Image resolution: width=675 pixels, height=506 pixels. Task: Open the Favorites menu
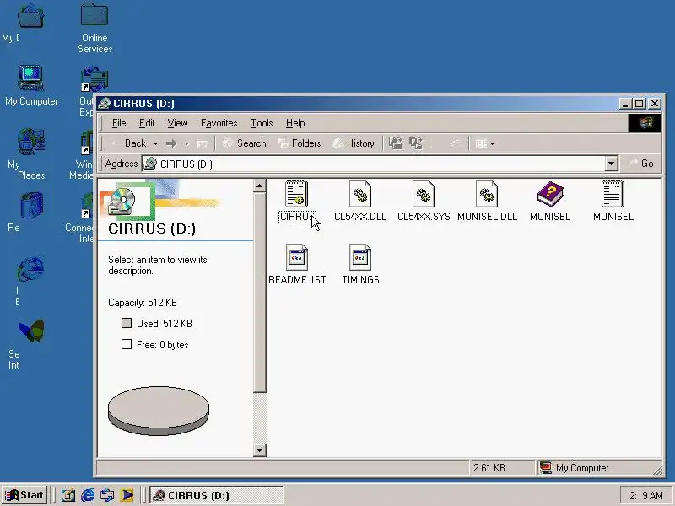point(219,123)
